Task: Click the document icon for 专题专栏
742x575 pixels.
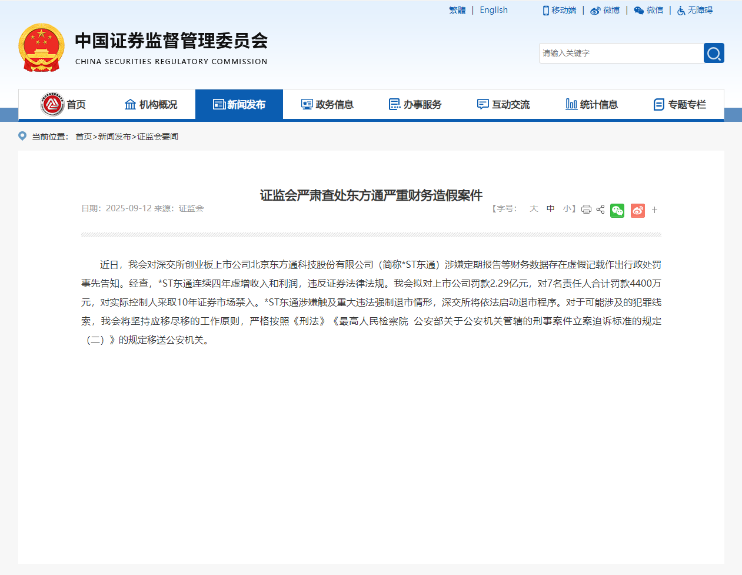Action: click(659, 104)
